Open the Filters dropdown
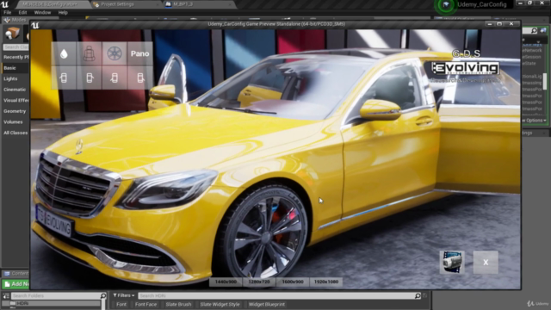 (124, 295)
